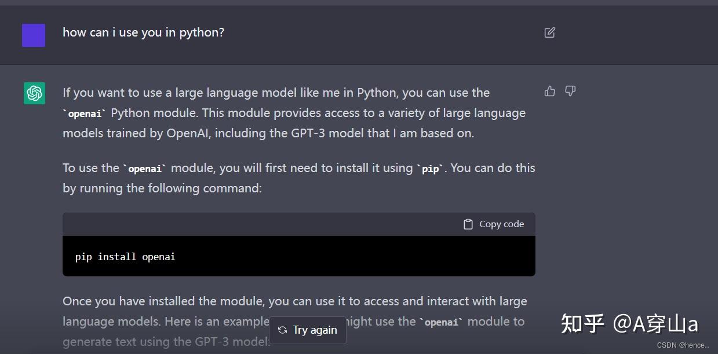Give the response a thumbs up
The height and width of the screenshot is (354, 718).
[x=550, y=91]
